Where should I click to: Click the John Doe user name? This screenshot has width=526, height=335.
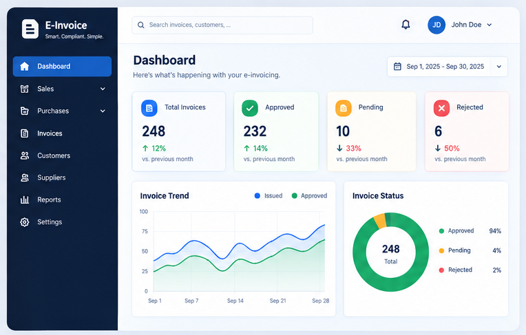(466, 25)
